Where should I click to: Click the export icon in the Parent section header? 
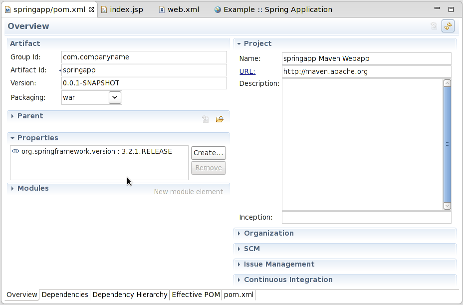pos(205,119)
